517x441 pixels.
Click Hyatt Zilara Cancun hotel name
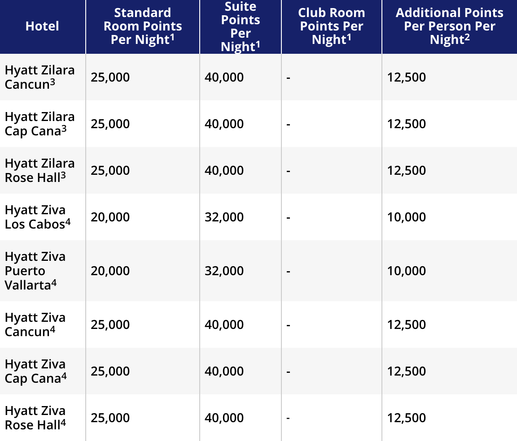point(39,77)
